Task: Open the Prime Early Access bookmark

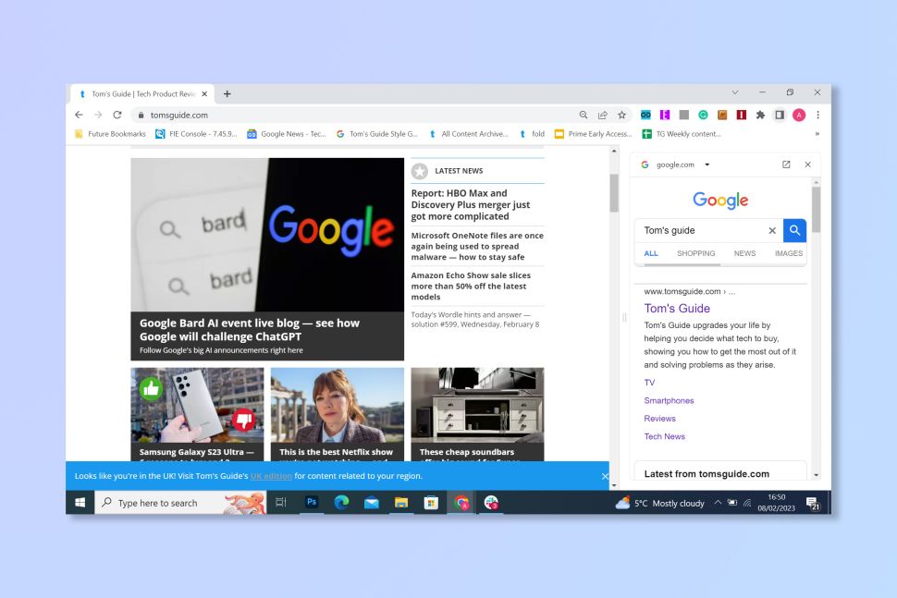Action: [594, 134]
